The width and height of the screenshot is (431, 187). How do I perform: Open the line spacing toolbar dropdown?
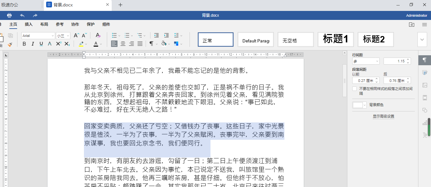(178, 35)
